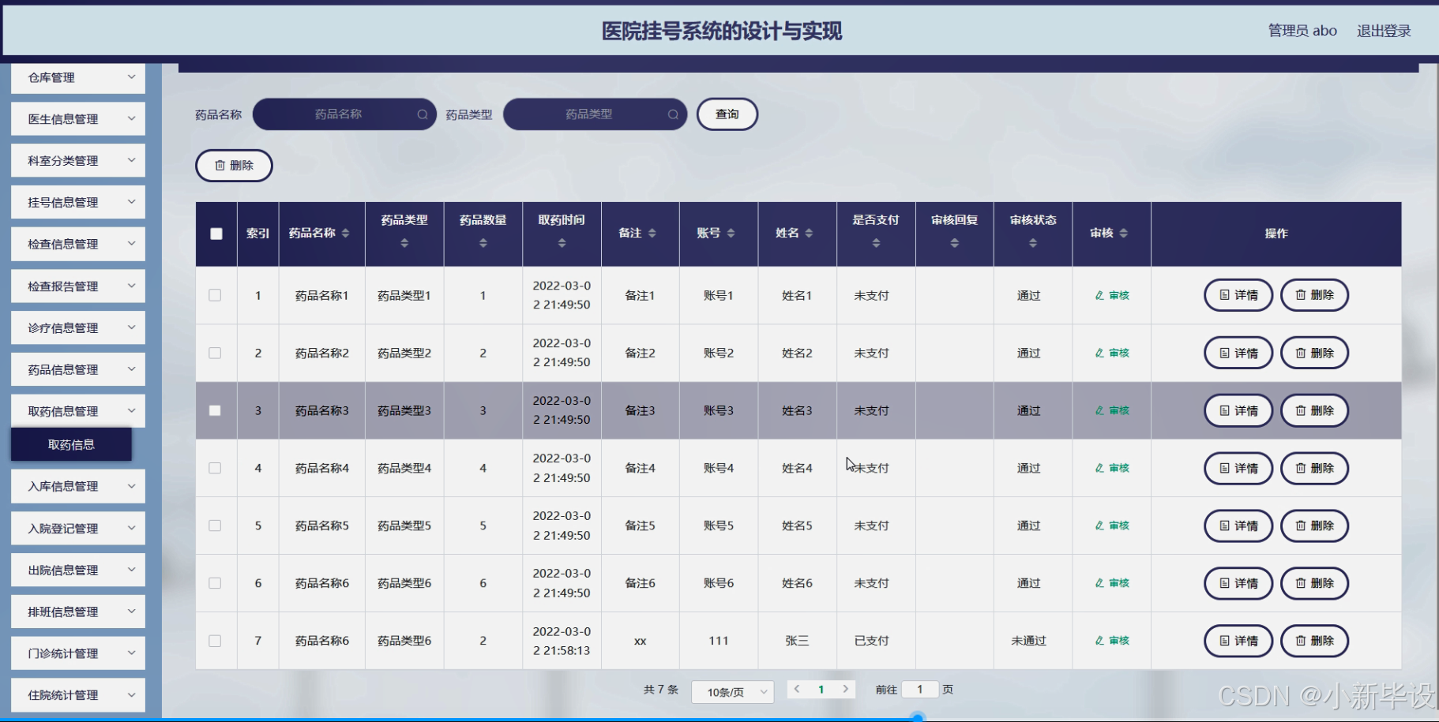Toggle the select-all checkbox in table header

pos(216,233)
